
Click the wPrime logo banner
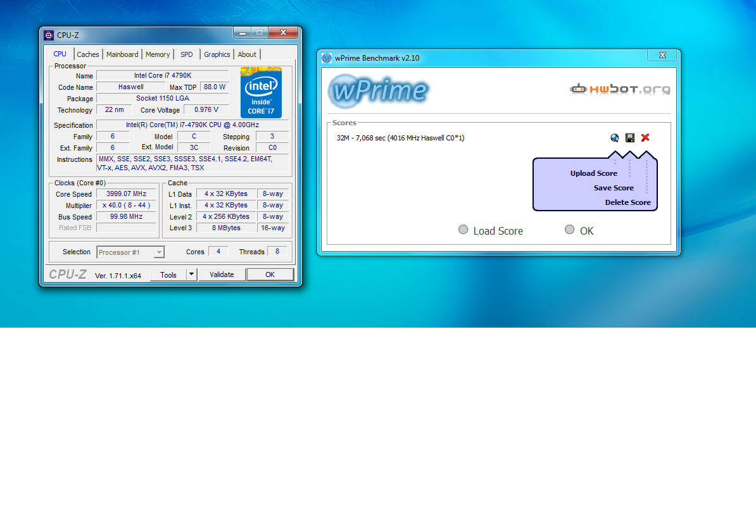point(378,90)
